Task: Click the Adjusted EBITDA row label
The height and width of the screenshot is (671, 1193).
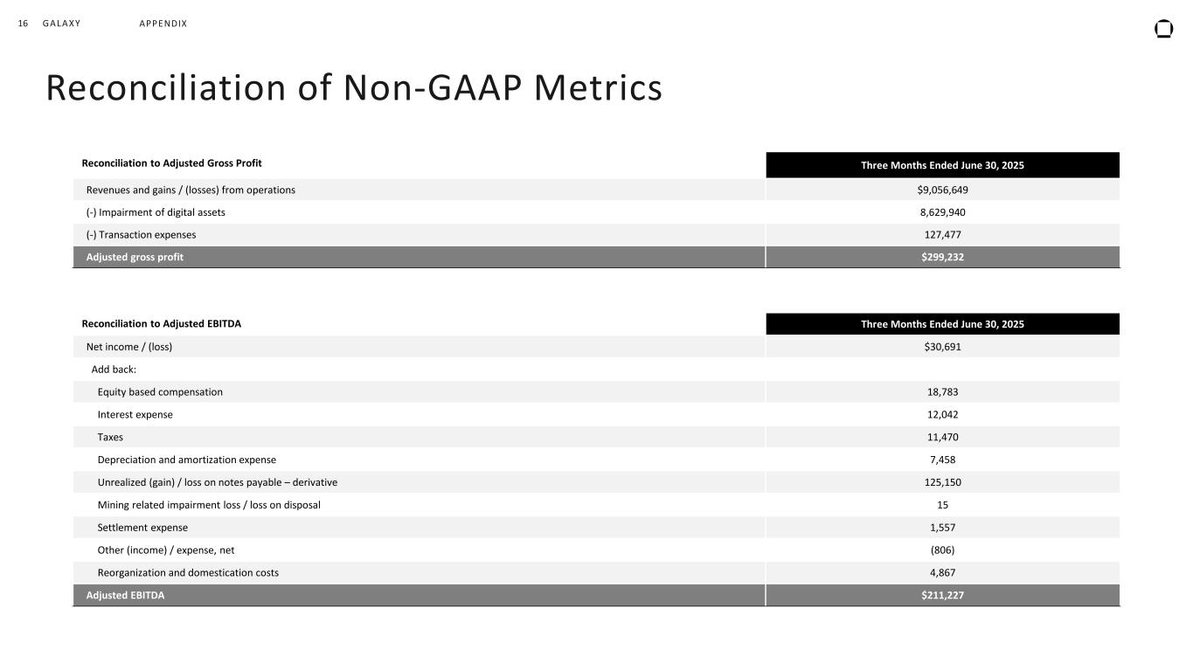Action: (x=125, y=596)
